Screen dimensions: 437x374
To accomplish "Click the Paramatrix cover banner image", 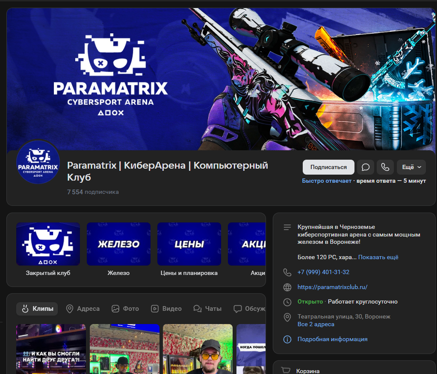I will (221, 79).
